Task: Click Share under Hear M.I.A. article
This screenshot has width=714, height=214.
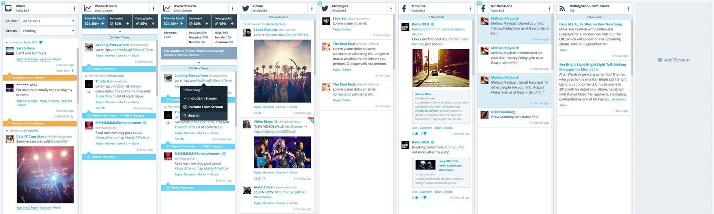Action: click(x=563, y=50)
